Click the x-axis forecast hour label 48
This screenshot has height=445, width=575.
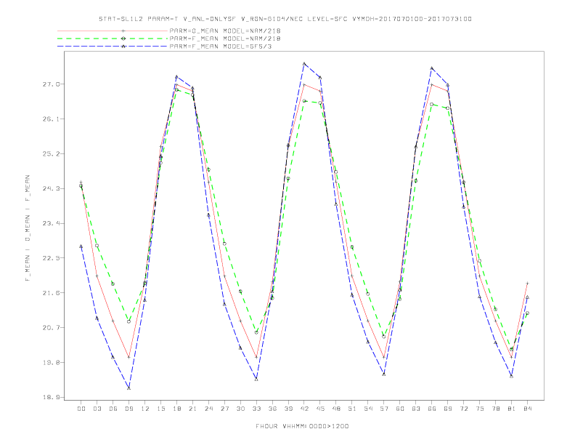coord(336,409)
